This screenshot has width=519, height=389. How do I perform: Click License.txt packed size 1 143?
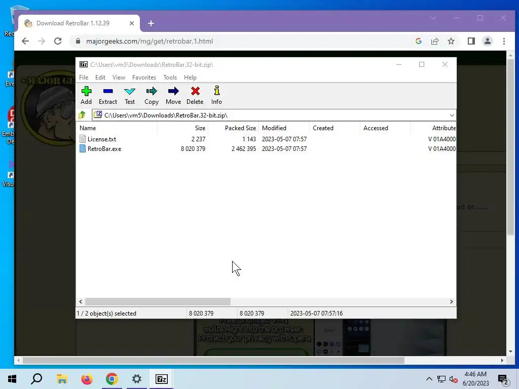pyautogui.click(x=249, y=139)
